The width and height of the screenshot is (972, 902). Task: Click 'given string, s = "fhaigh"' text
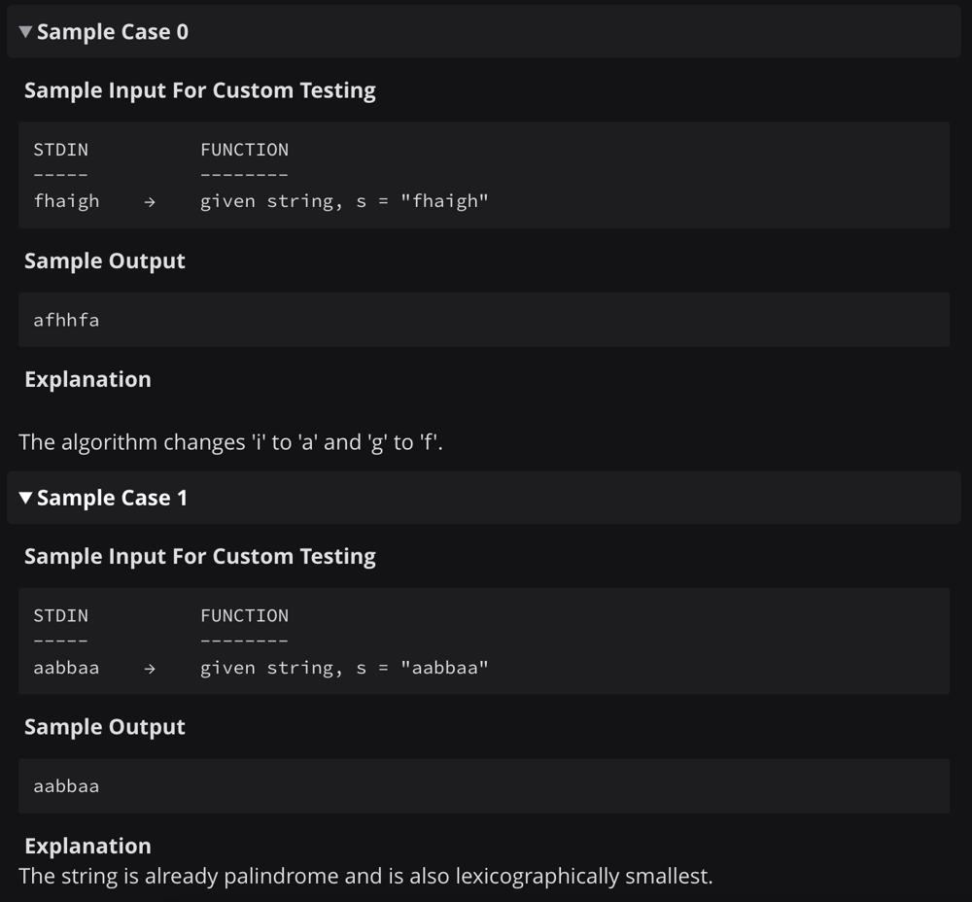pyautogui.click(x=344, y=201)
